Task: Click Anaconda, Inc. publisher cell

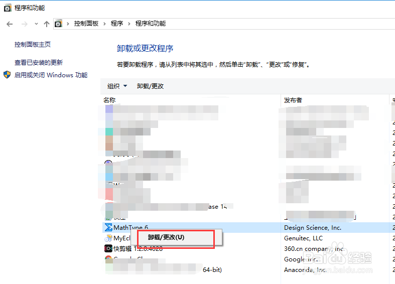Action: click(305, 270)
